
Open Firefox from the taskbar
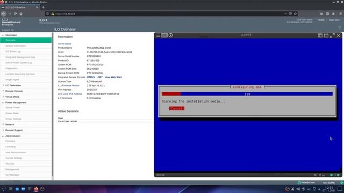(36, 189)
